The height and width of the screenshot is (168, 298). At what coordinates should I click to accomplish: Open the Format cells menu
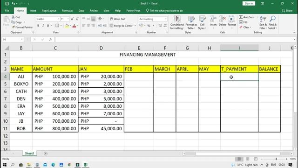pyautogui.click(x=232, y=23)
